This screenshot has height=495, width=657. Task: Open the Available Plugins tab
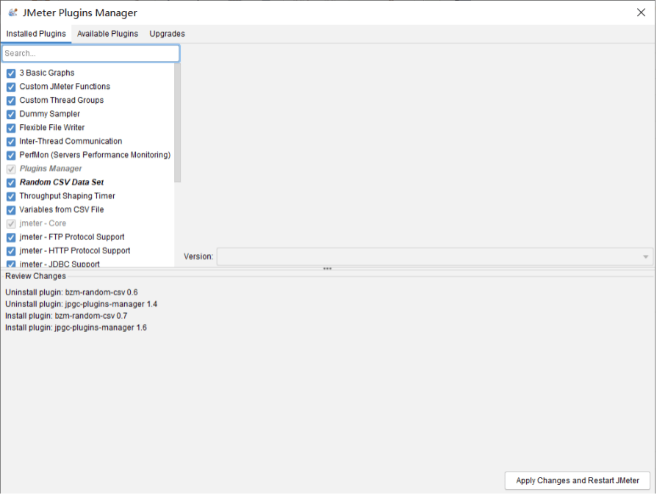pos(108,34)
